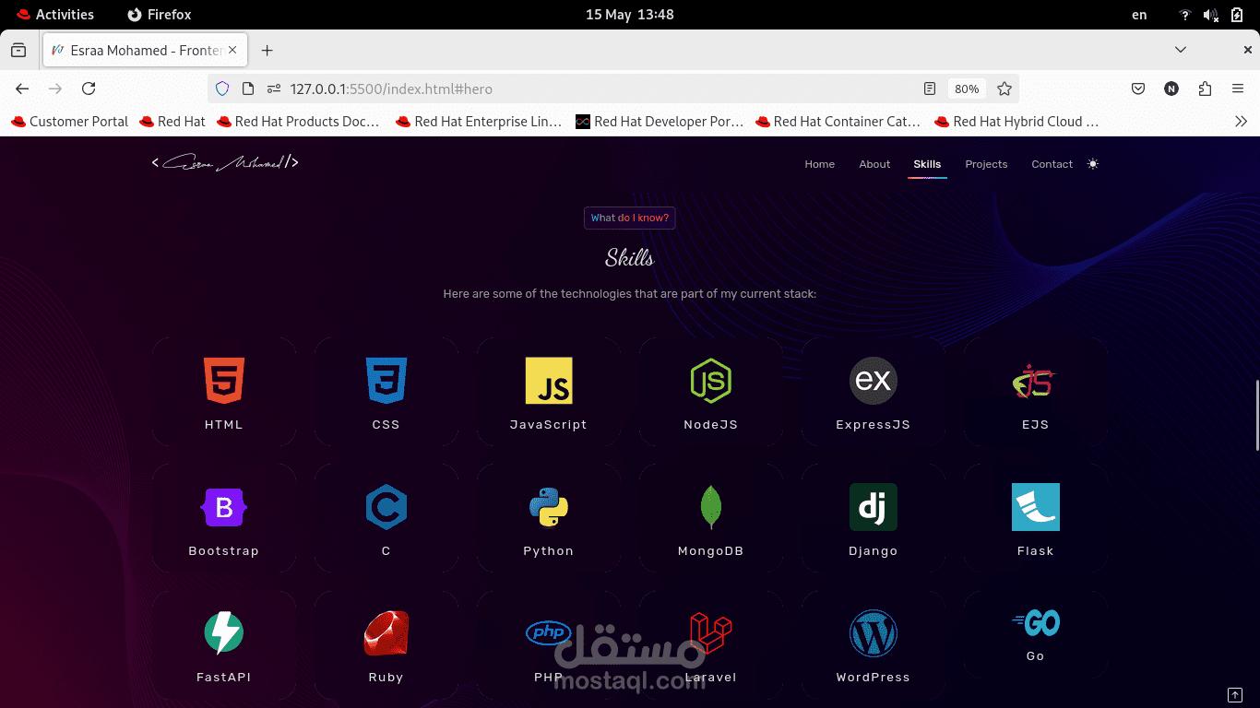This screenshot has height=708, width=1260.
Task: Click the HTML5 skill icon
Action: [x=224, y=381]
